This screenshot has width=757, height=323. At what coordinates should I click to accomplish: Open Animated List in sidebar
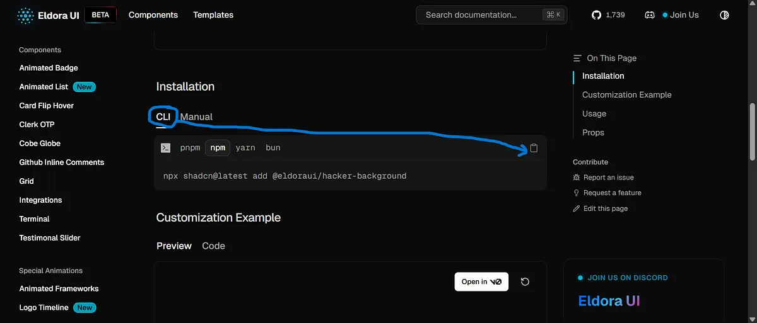tap(44, 87)
